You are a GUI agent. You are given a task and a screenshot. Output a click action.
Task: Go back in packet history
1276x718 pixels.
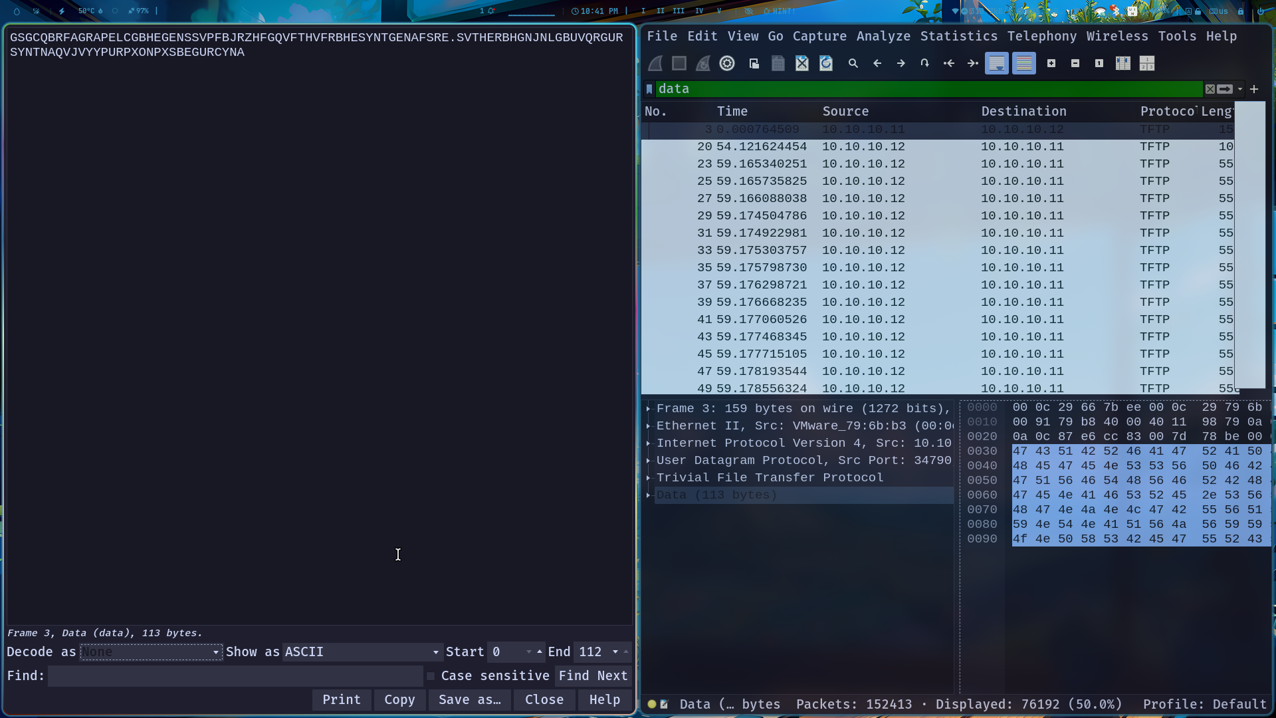[x=877, y=63]
